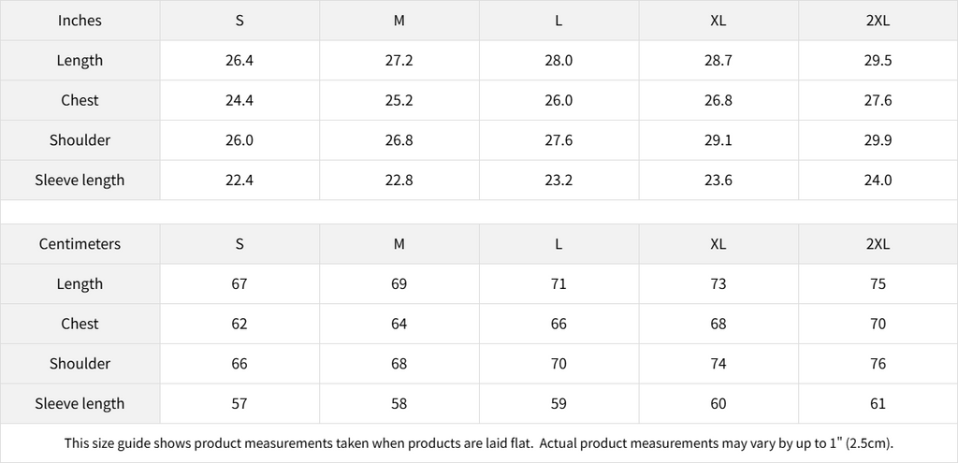Select the 28.7 length value for XL
Image resolution: width=958 pixels, height=463 pixels.
[x=718, y=61]
